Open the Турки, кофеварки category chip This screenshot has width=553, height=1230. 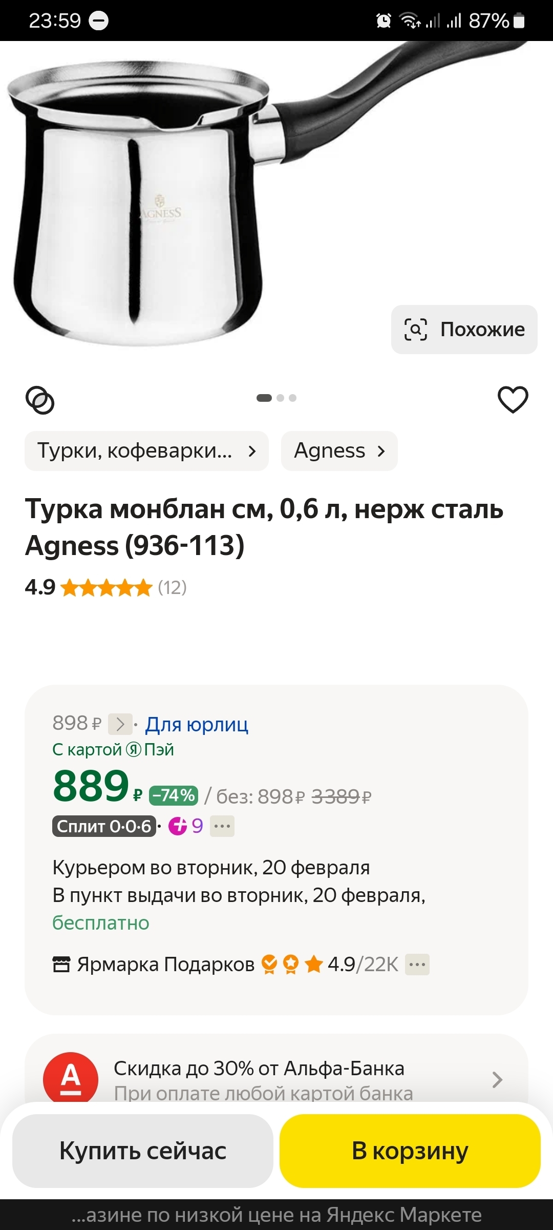146,451
